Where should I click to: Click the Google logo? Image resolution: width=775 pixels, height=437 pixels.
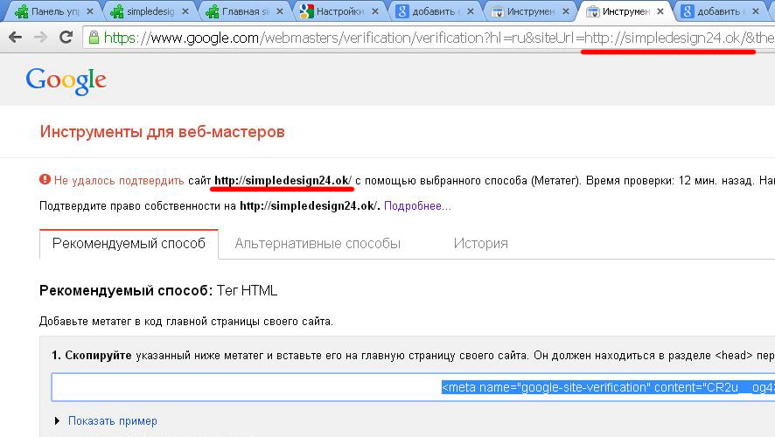point(66,80)
